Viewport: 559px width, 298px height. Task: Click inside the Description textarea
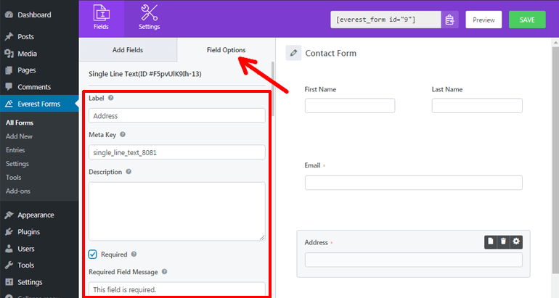[x=177, y=211]
